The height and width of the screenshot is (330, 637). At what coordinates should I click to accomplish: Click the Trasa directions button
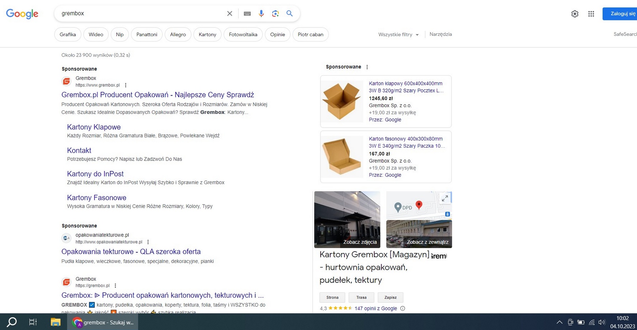click(361, 297)
